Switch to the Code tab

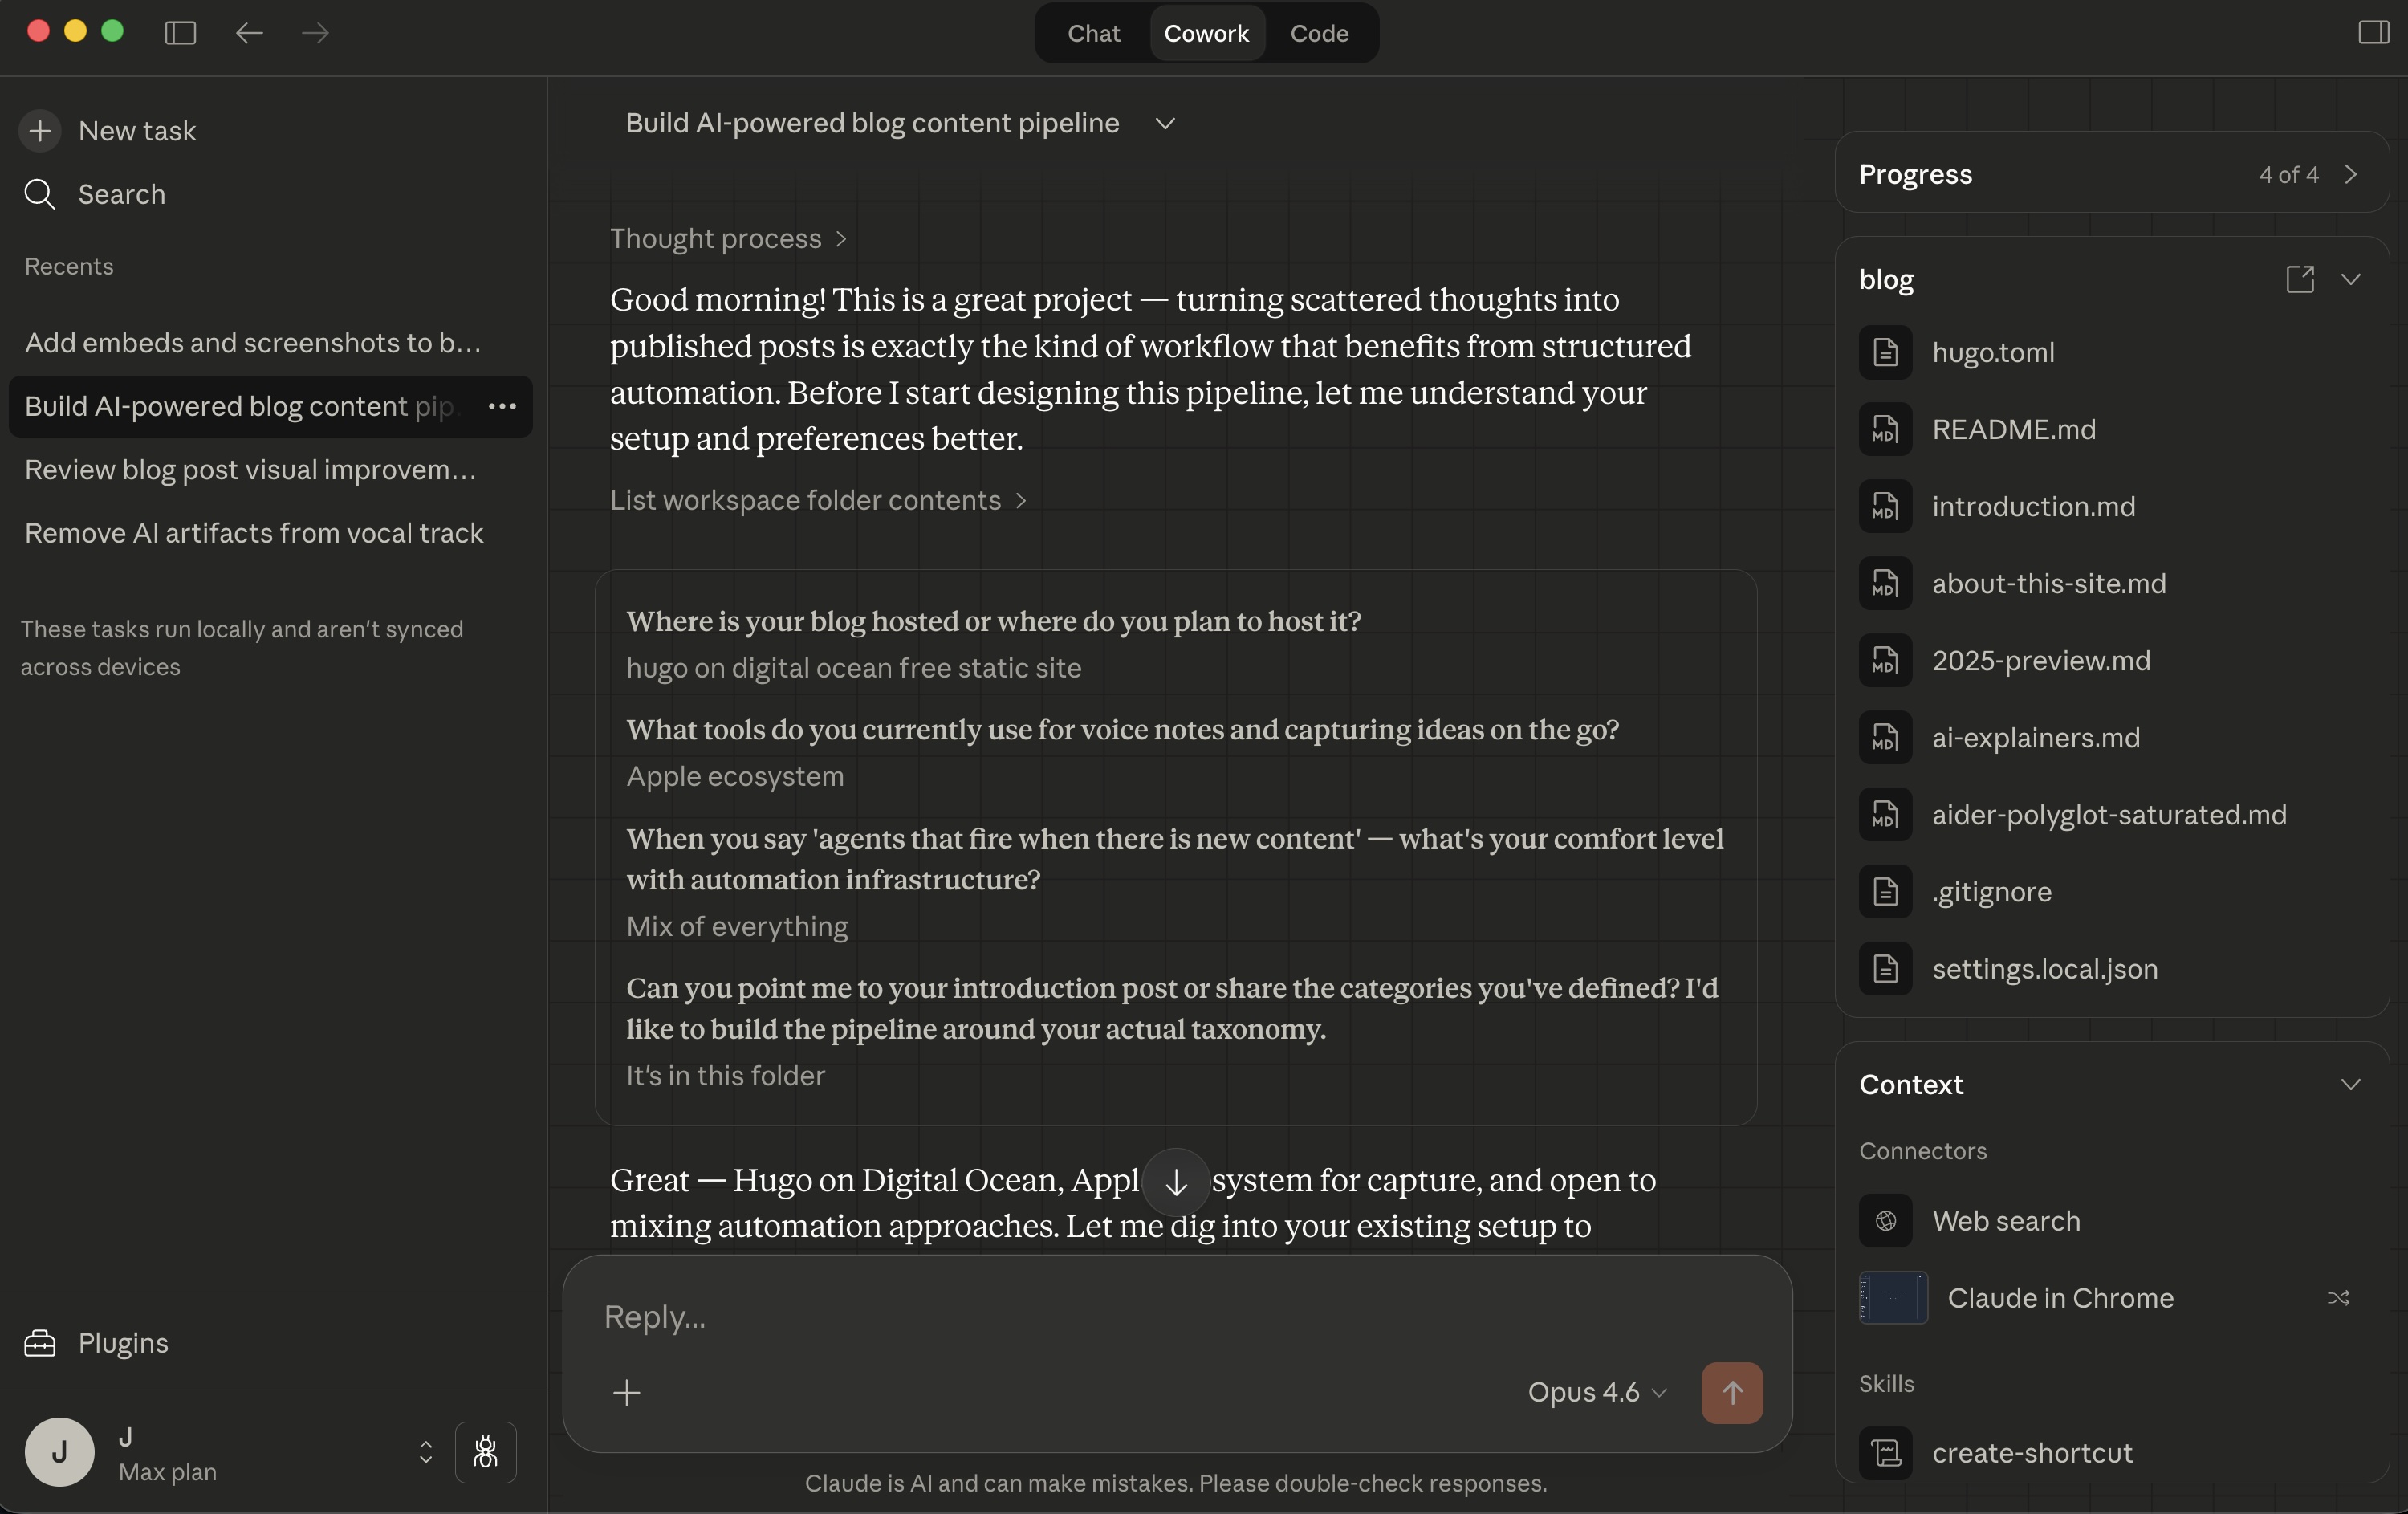point(1319,33)
